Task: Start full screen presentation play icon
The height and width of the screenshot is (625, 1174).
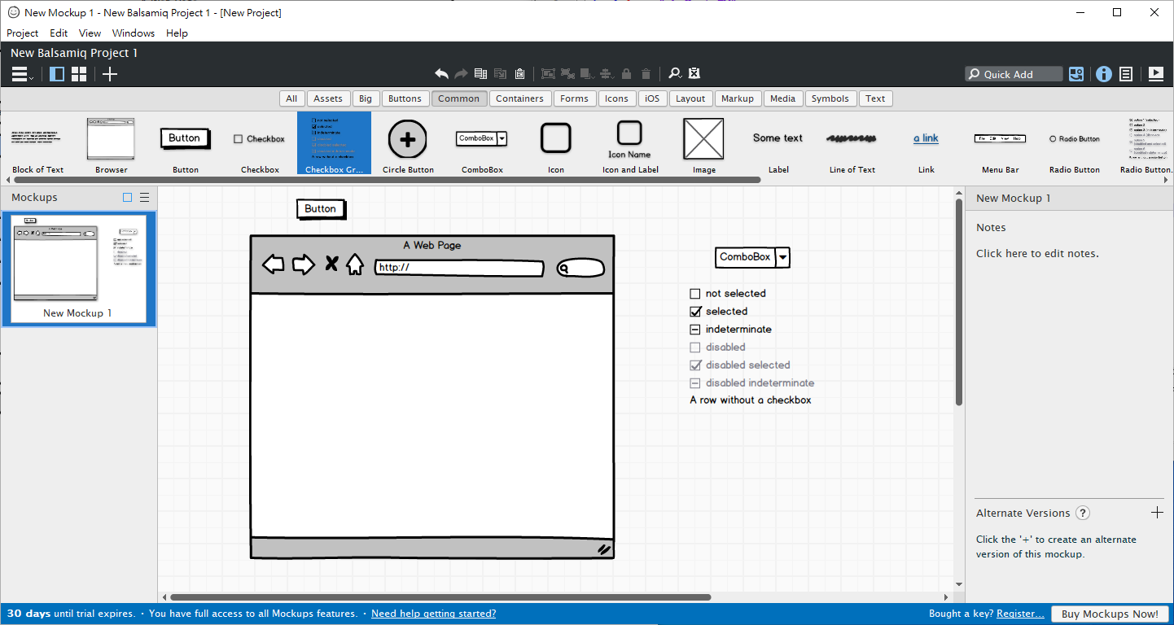Action: tap(1155, 74)
